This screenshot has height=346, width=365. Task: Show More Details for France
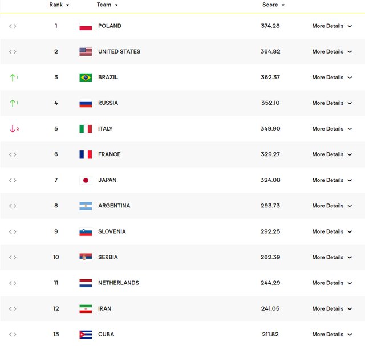click(x=332, y=154)
